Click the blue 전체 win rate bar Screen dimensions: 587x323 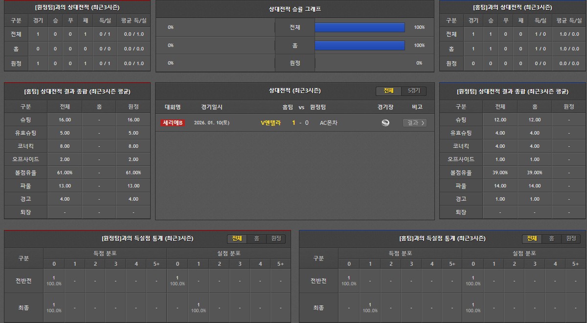[360, 27]
